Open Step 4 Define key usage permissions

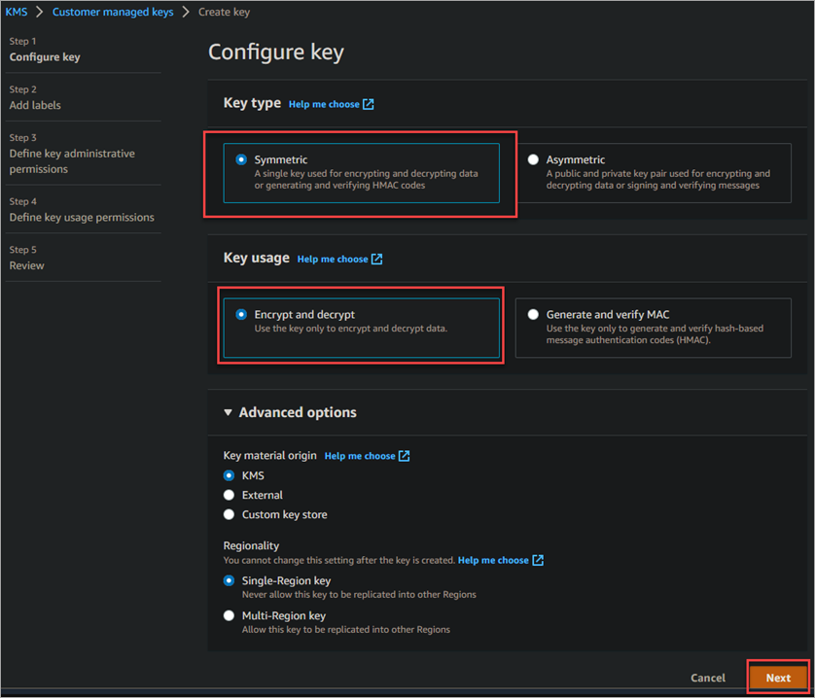click(82, 217)
